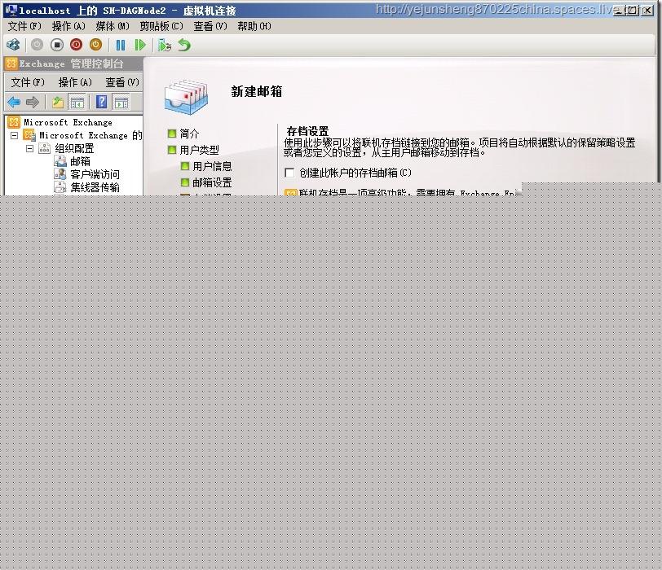
Task: Open Exchange console 查看(V) menu
Action: click(122, 82)
